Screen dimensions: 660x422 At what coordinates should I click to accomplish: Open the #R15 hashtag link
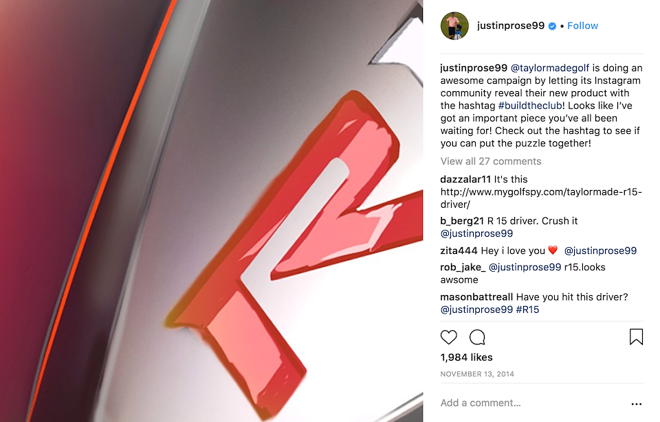coord(527,309)
